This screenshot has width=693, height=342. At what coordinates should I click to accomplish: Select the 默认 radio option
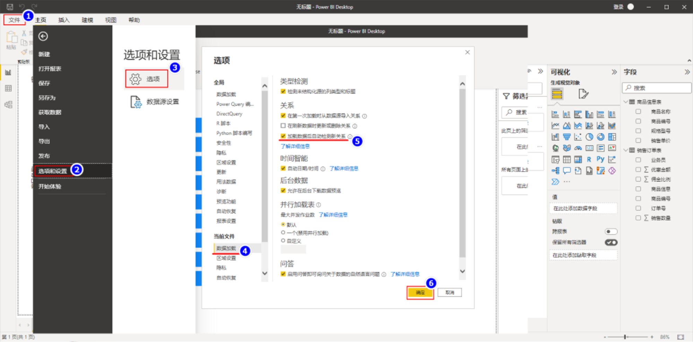tap(283, 224)
